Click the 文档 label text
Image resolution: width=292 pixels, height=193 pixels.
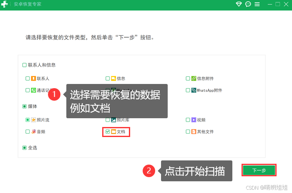pyautogui.click(x=121, y=132)
